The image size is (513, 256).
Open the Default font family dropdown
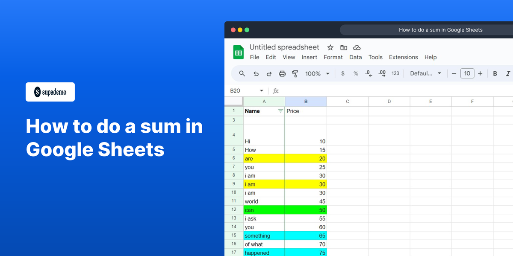click(425, 73)
